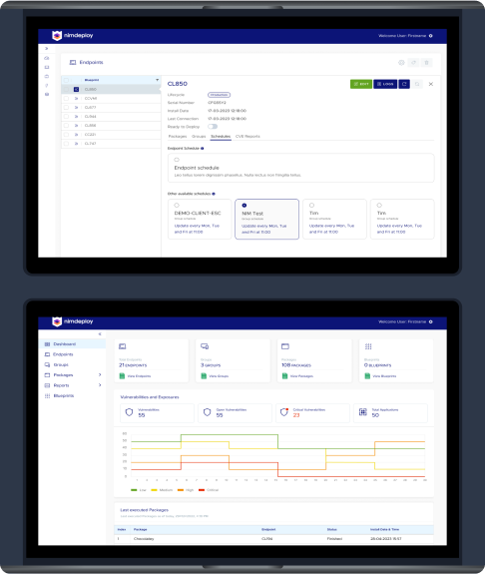Click the alert shield icon for Critical Vulnerabilities
Viewport: 485px width, 574px height.
pyautogui.click(x=284, y=412)
